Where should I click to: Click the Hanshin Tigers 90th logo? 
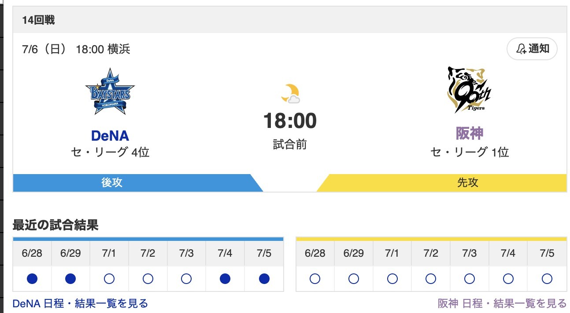tap(469, 90)
